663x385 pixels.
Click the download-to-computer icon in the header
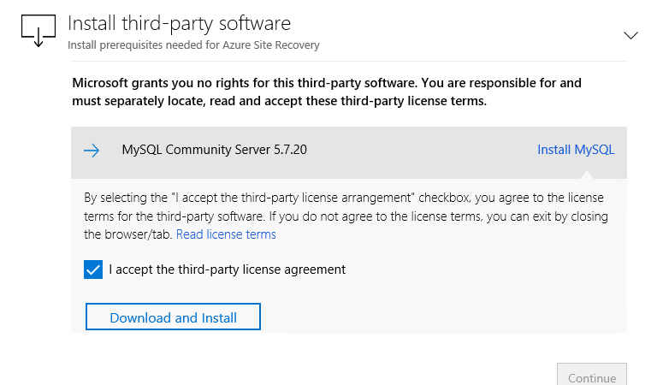point(38,31)
